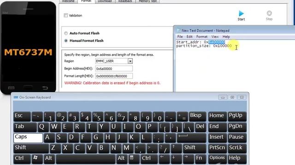Screen dimensions: 295x165
Task: Tap the phone's menu button in preview
Action: [11, 88]
